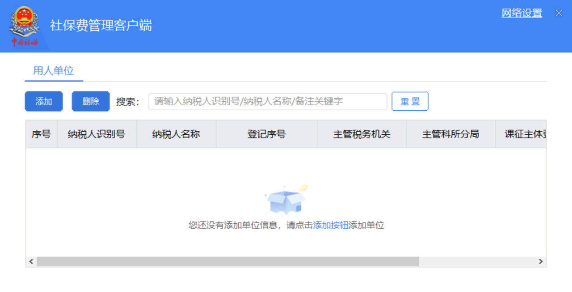
Task: Focus the taxpayer search input field
Action: (268, 101)
